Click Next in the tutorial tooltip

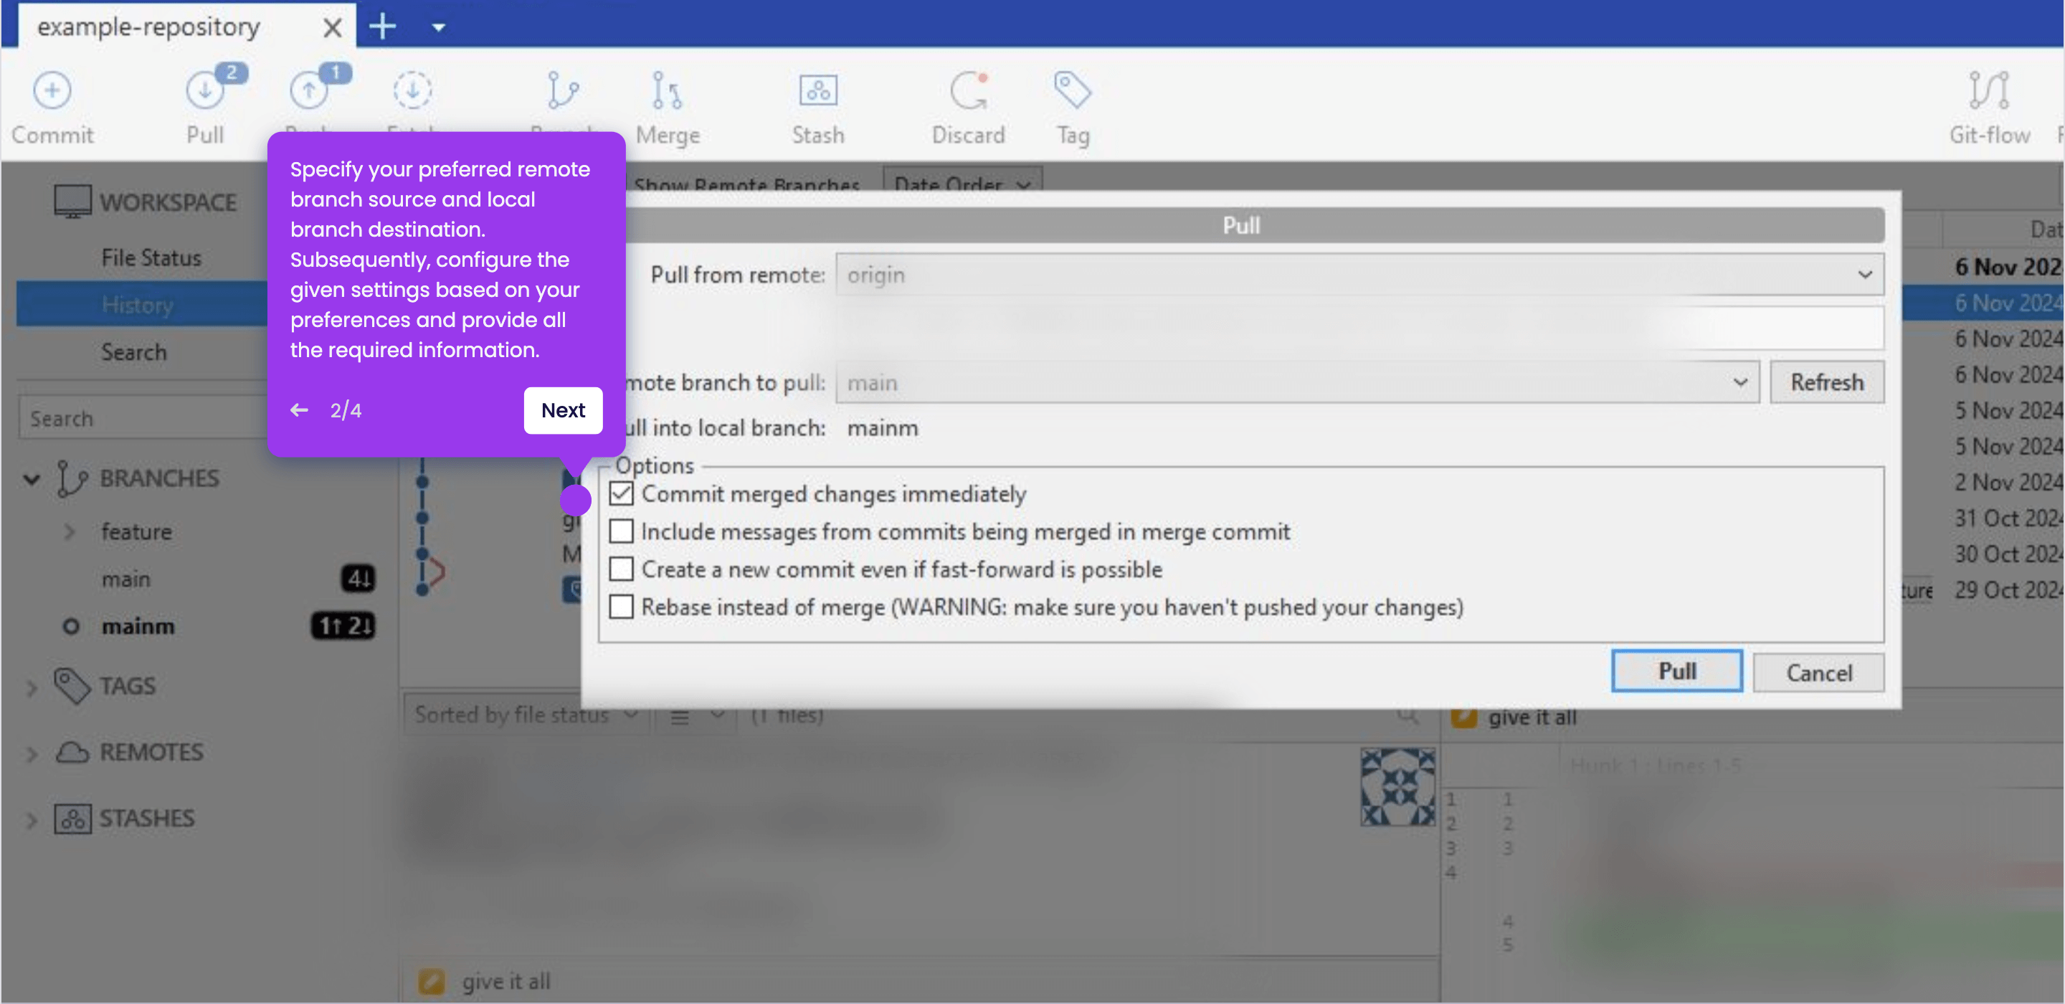563,409
